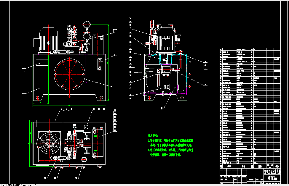Select the 名称 column header in parts table

pos(243,166)
